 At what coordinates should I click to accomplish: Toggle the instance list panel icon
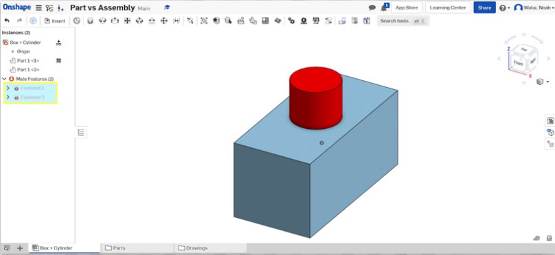tap(81, 132)
